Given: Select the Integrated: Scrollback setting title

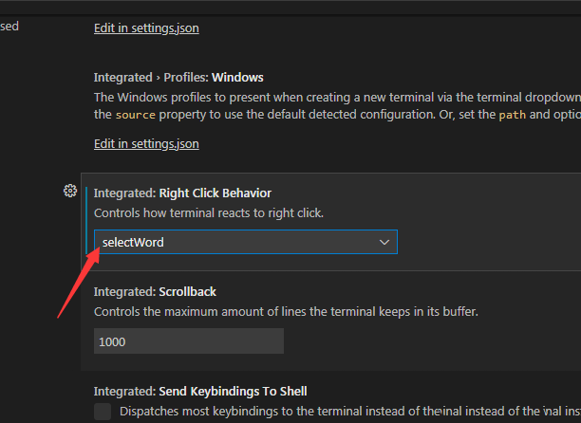Looking at the screenshot, I should (155, 291).
